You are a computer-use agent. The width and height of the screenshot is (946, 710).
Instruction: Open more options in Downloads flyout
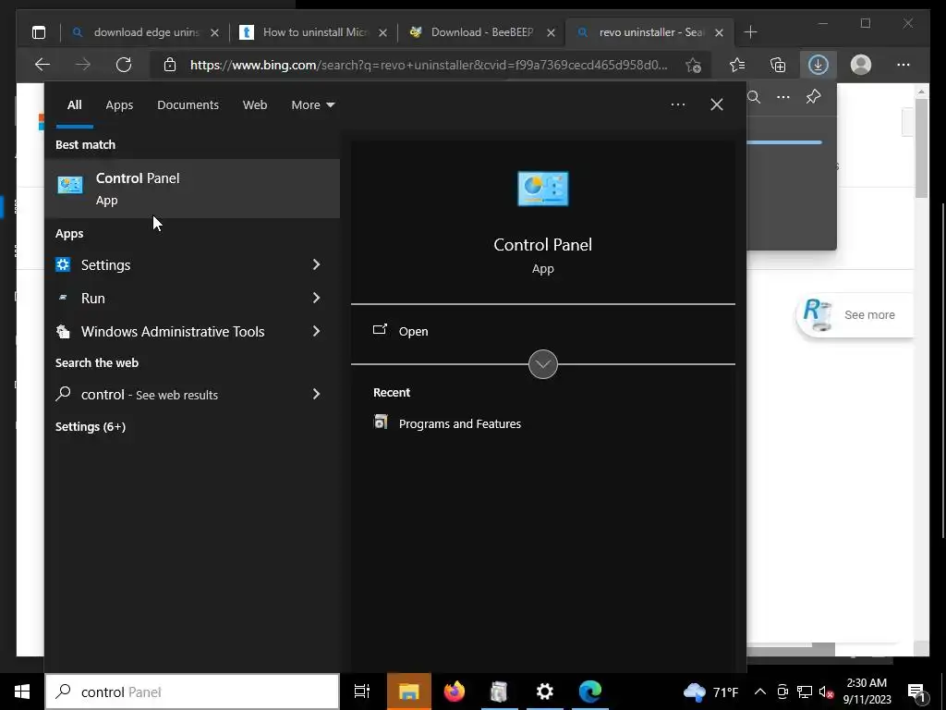(783, 96)
